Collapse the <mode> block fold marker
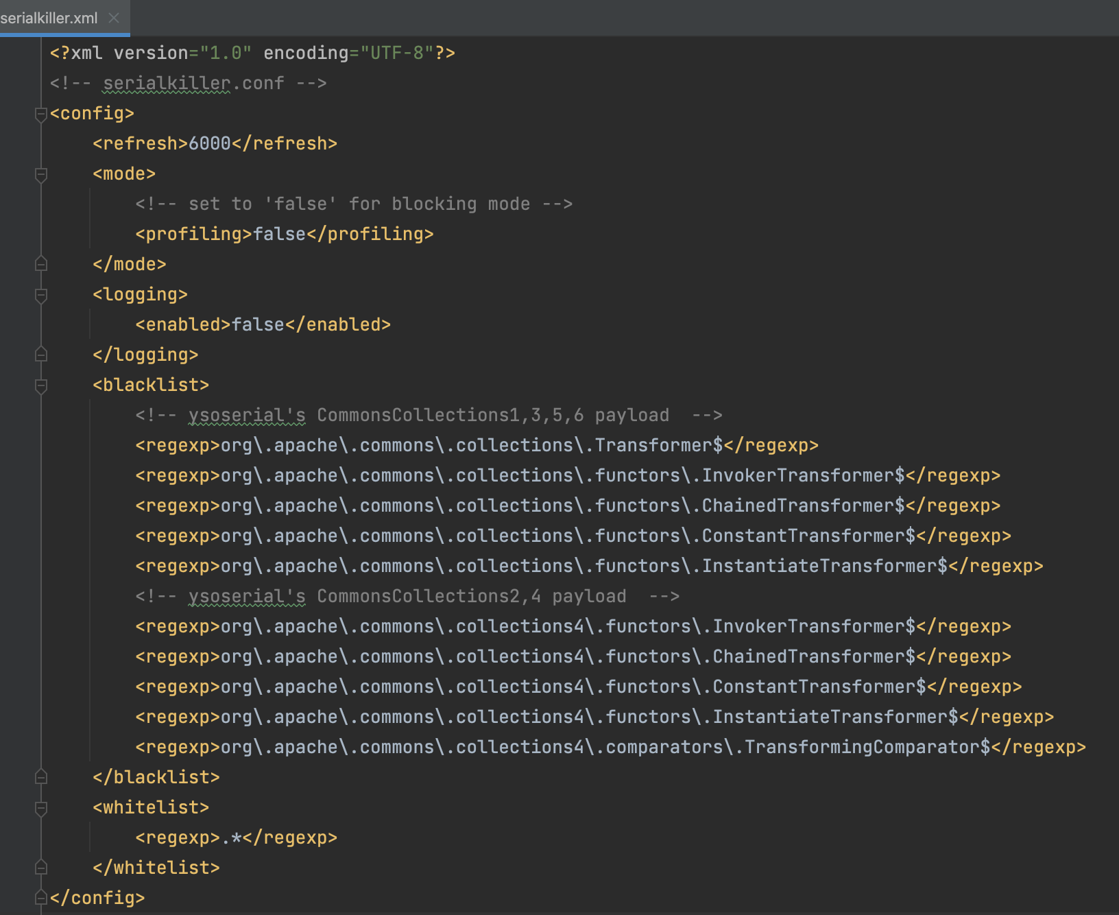Image resolution: width=1119 pixels, height=915 pixels. 41,175
